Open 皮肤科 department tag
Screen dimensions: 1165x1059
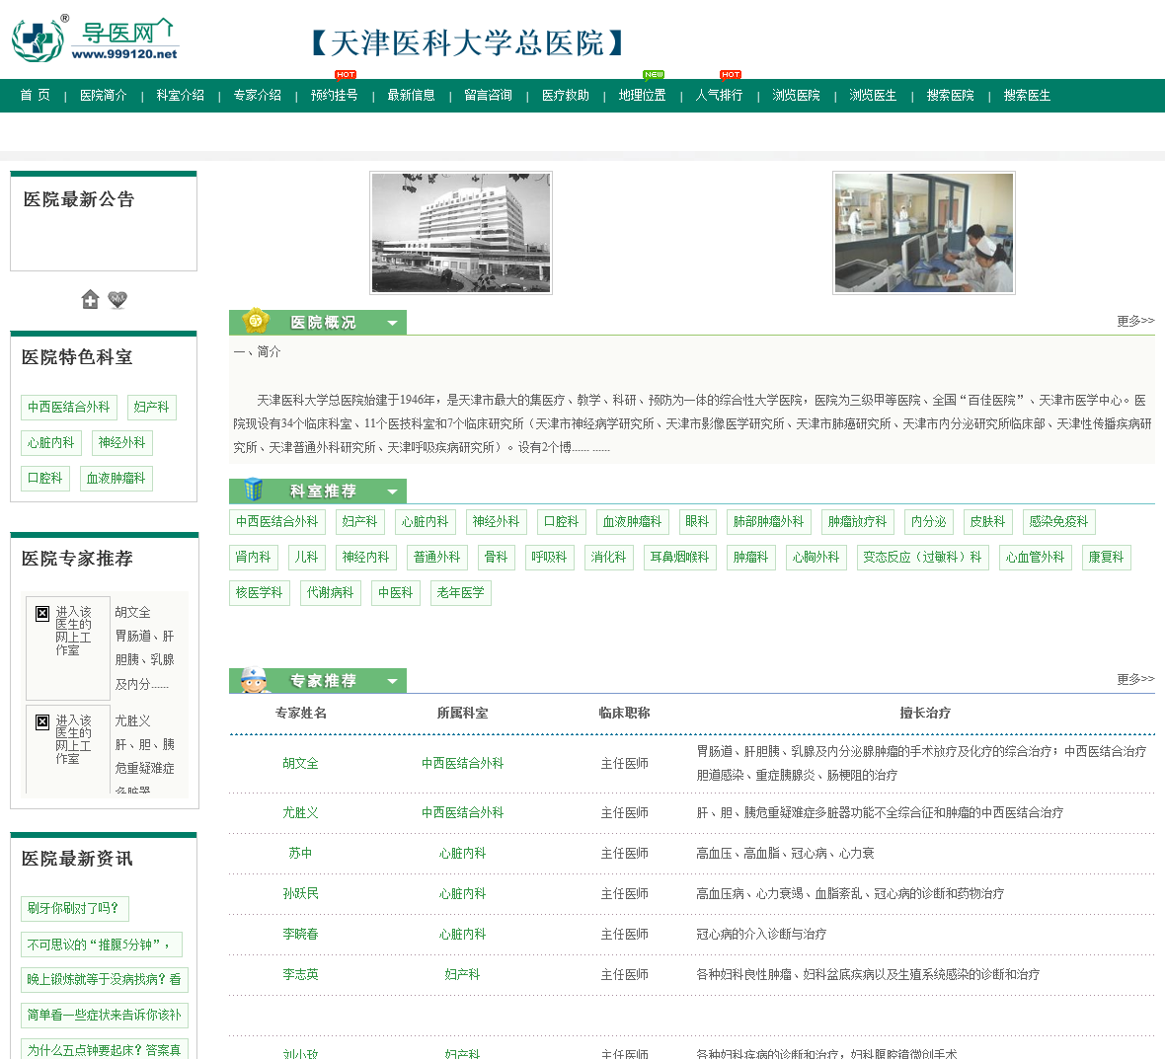pos(987,521)
